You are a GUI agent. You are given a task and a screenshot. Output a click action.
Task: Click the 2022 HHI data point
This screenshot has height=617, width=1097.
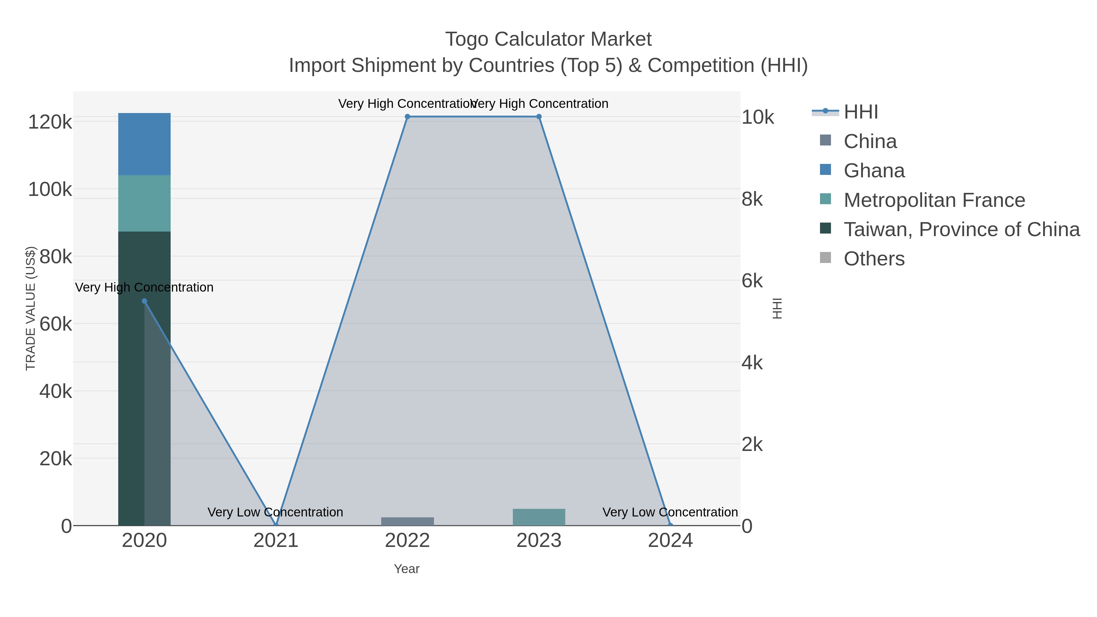click(407, 117)
